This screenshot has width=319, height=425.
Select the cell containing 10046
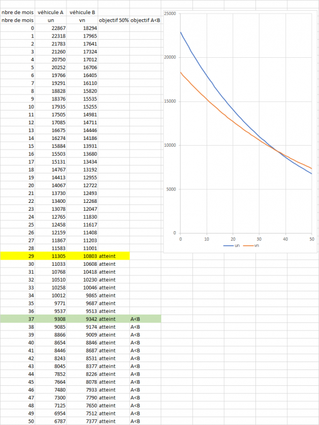(82, 287)
